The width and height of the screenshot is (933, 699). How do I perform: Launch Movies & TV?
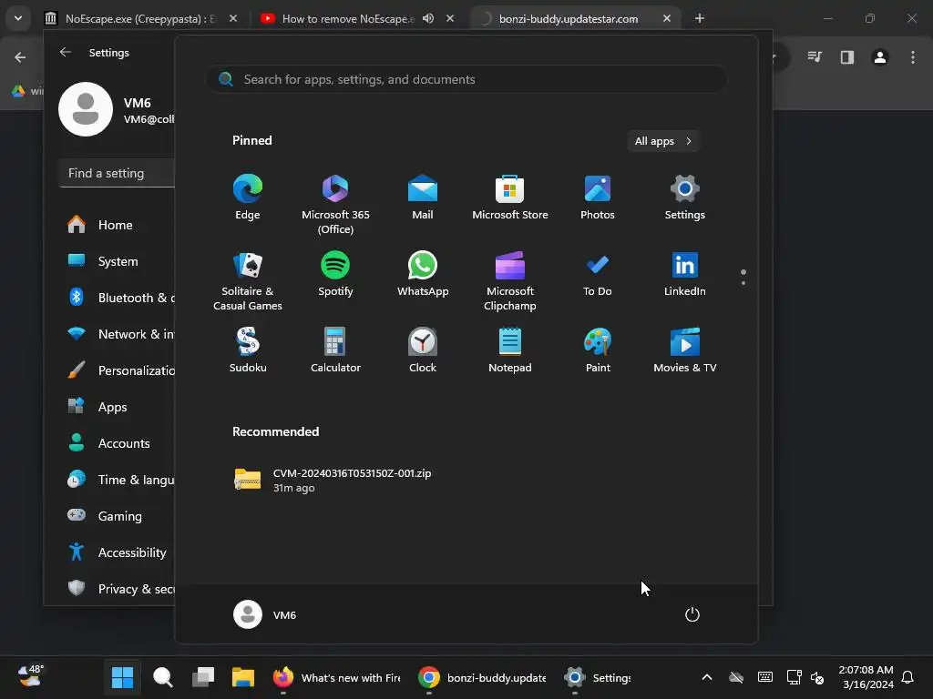coord(685,350)
